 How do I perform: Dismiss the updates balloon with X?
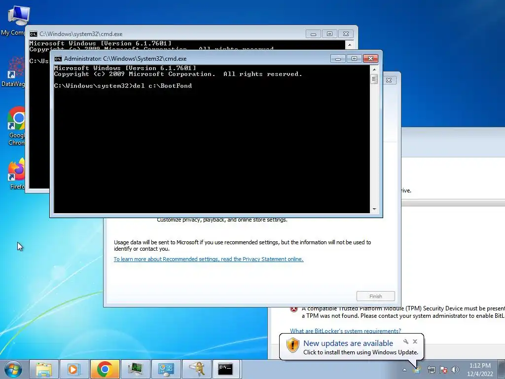coord(415,341)
